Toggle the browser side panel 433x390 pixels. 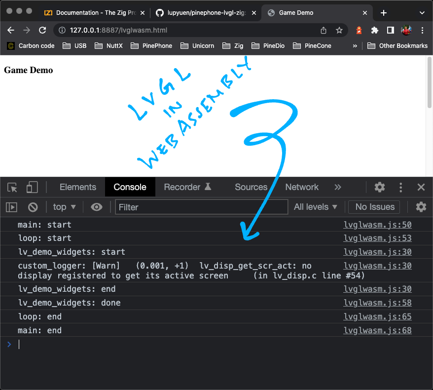tap(390, 30)
